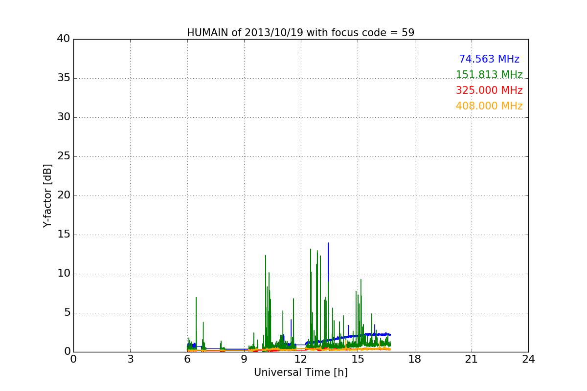The image size is (587, 391).
Task: Select the blue 74.563 MHz legend label
Action: pyautogui.click(x=489, y=59)
